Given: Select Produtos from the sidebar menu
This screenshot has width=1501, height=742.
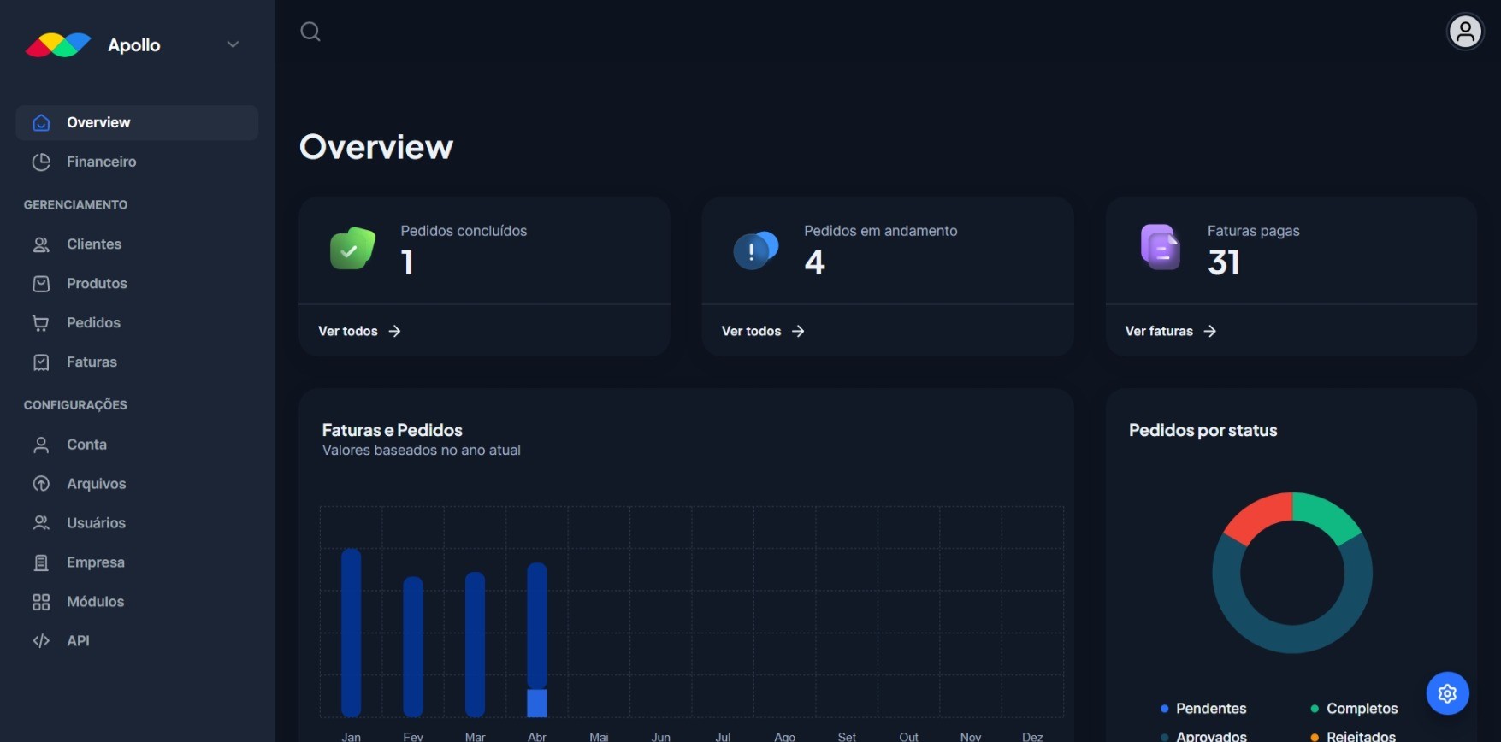Looking at the screenshot, I should pos(97,284).
